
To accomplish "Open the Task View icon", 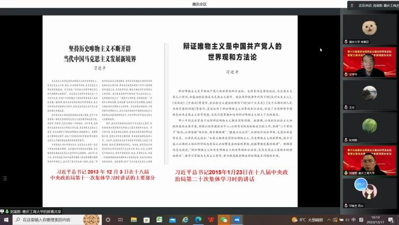I will (x=120, y=220).
